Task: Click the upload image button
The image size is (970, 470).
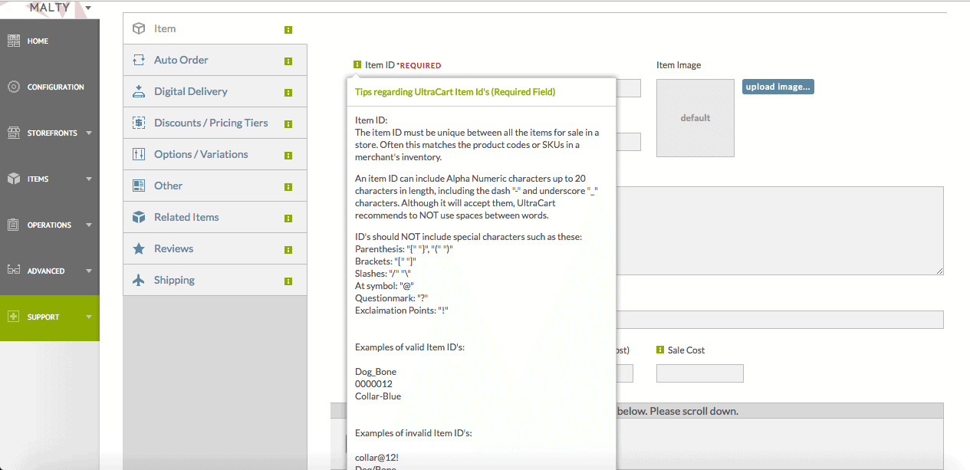Action: pos(778,87)
